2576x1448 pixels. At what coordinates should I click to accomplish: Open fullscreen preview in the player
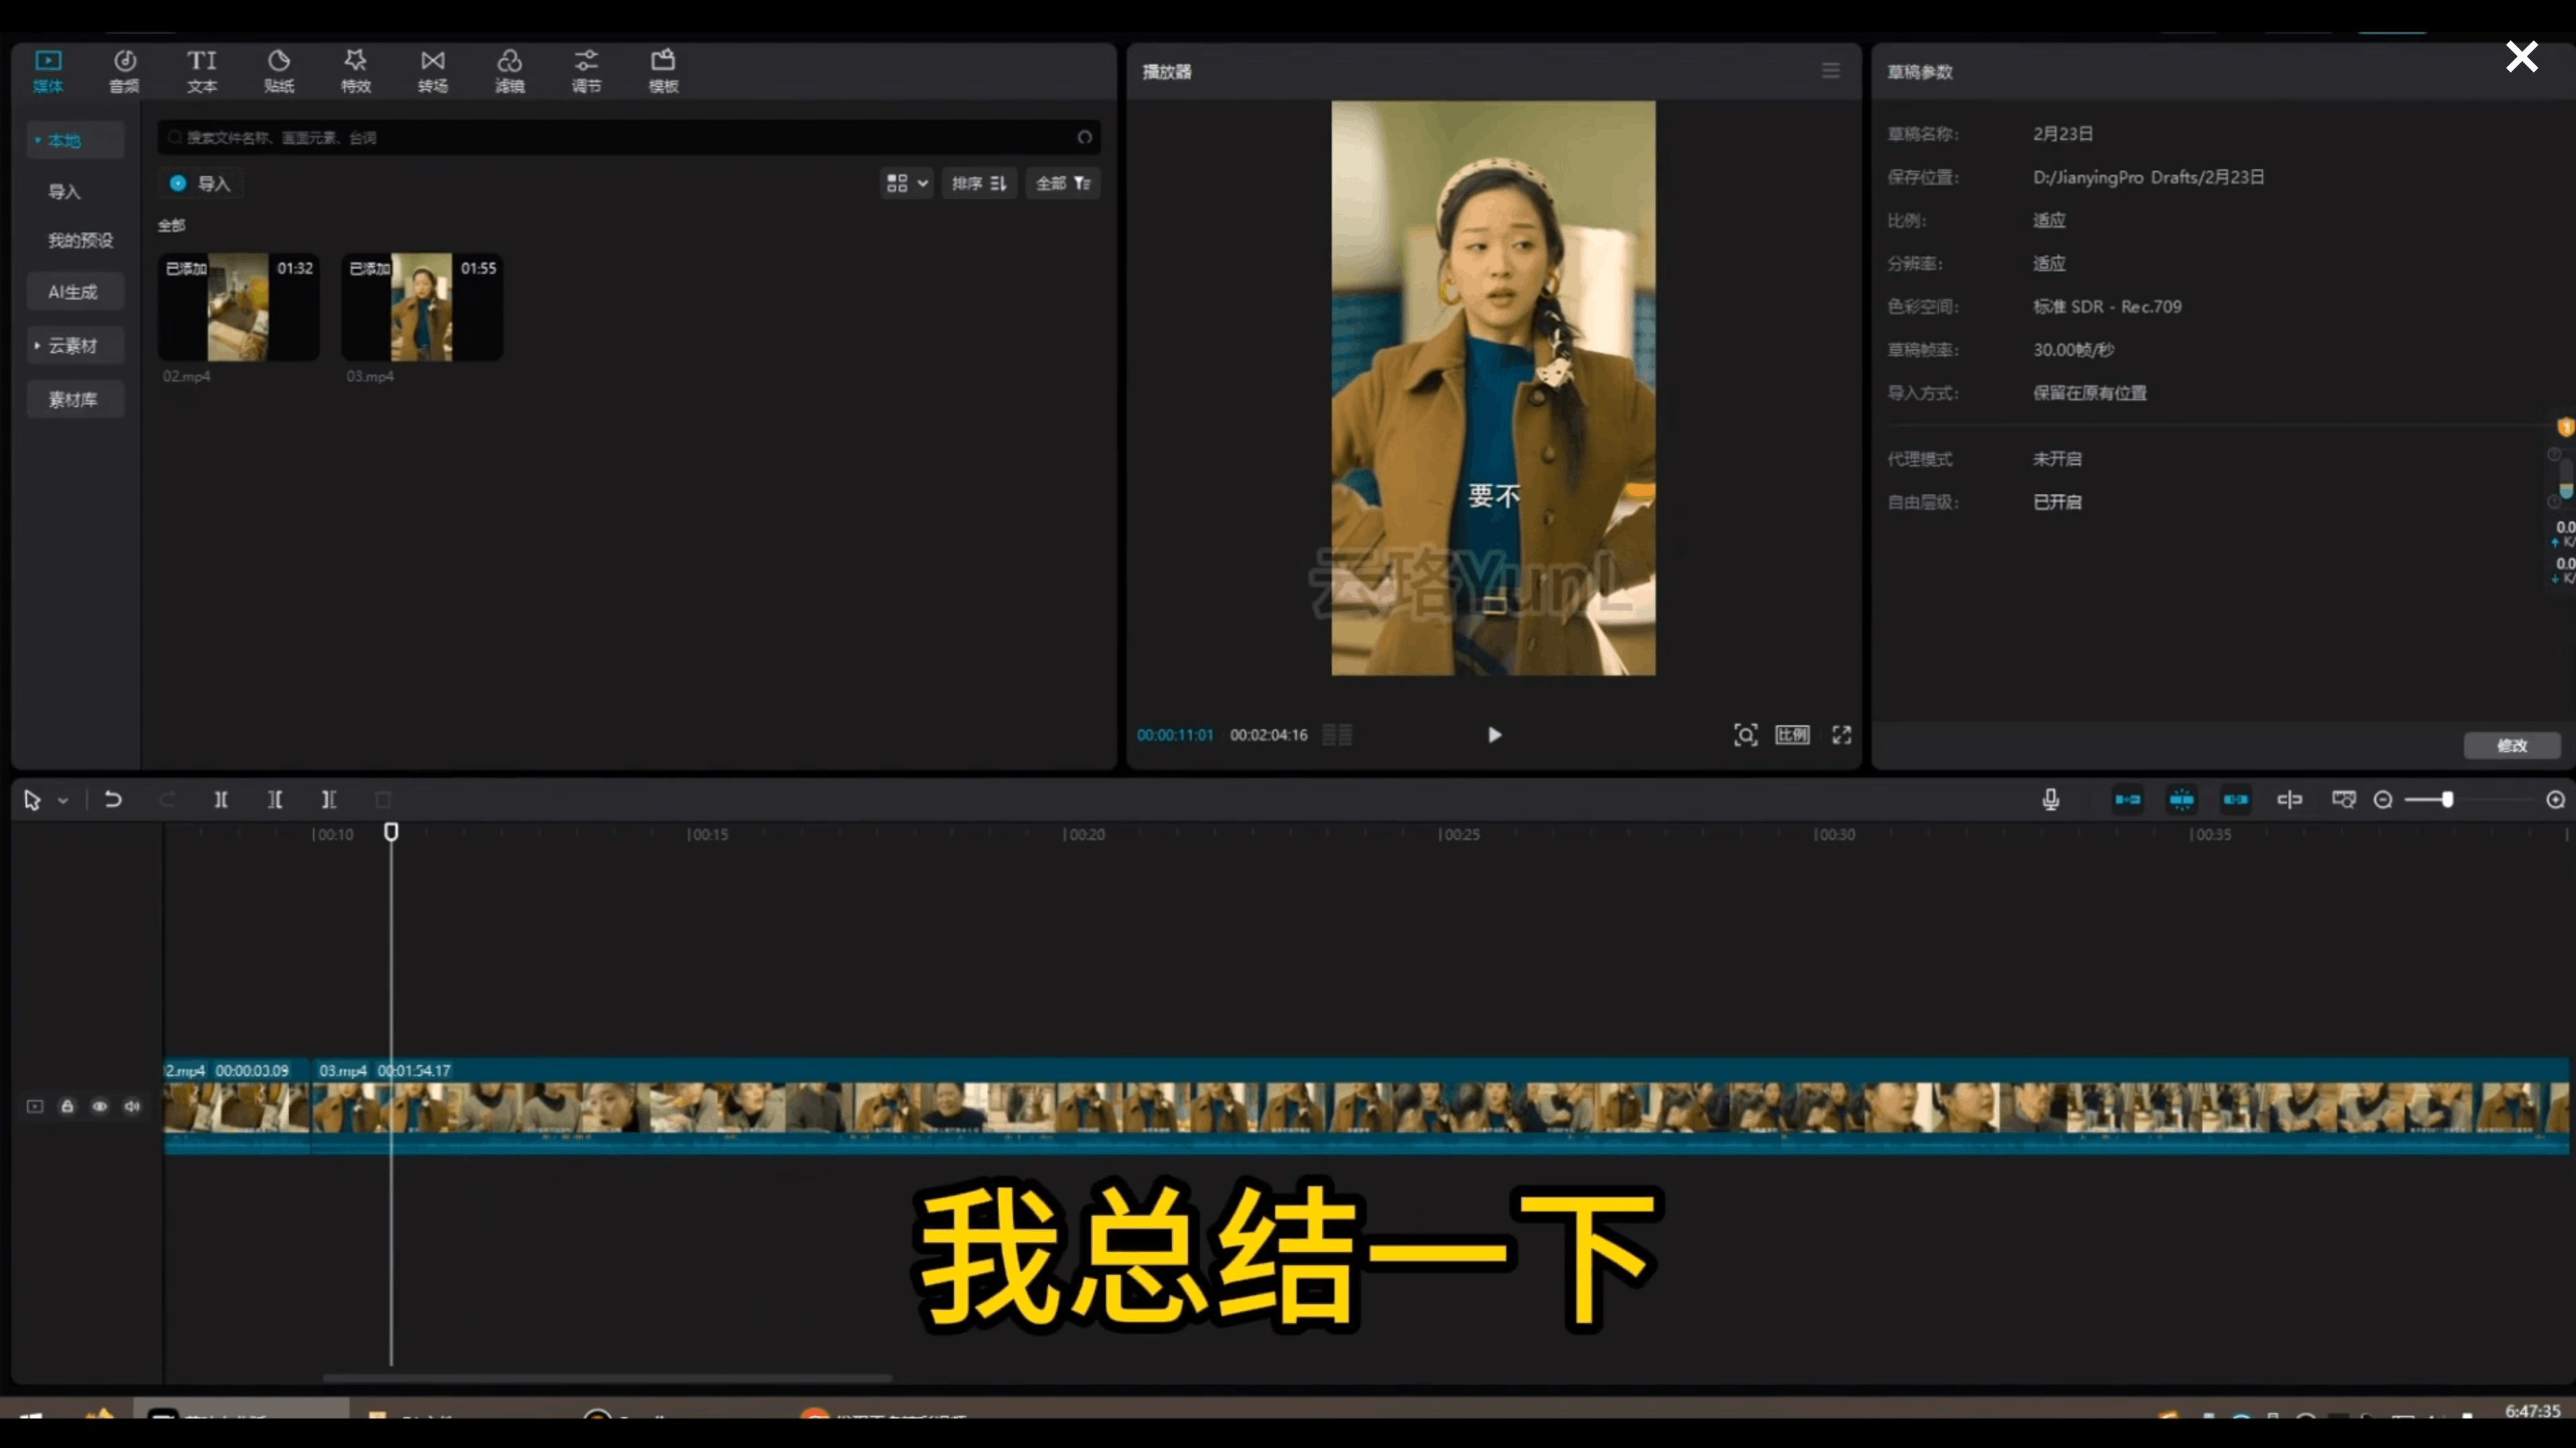(x=1842, y=735)
